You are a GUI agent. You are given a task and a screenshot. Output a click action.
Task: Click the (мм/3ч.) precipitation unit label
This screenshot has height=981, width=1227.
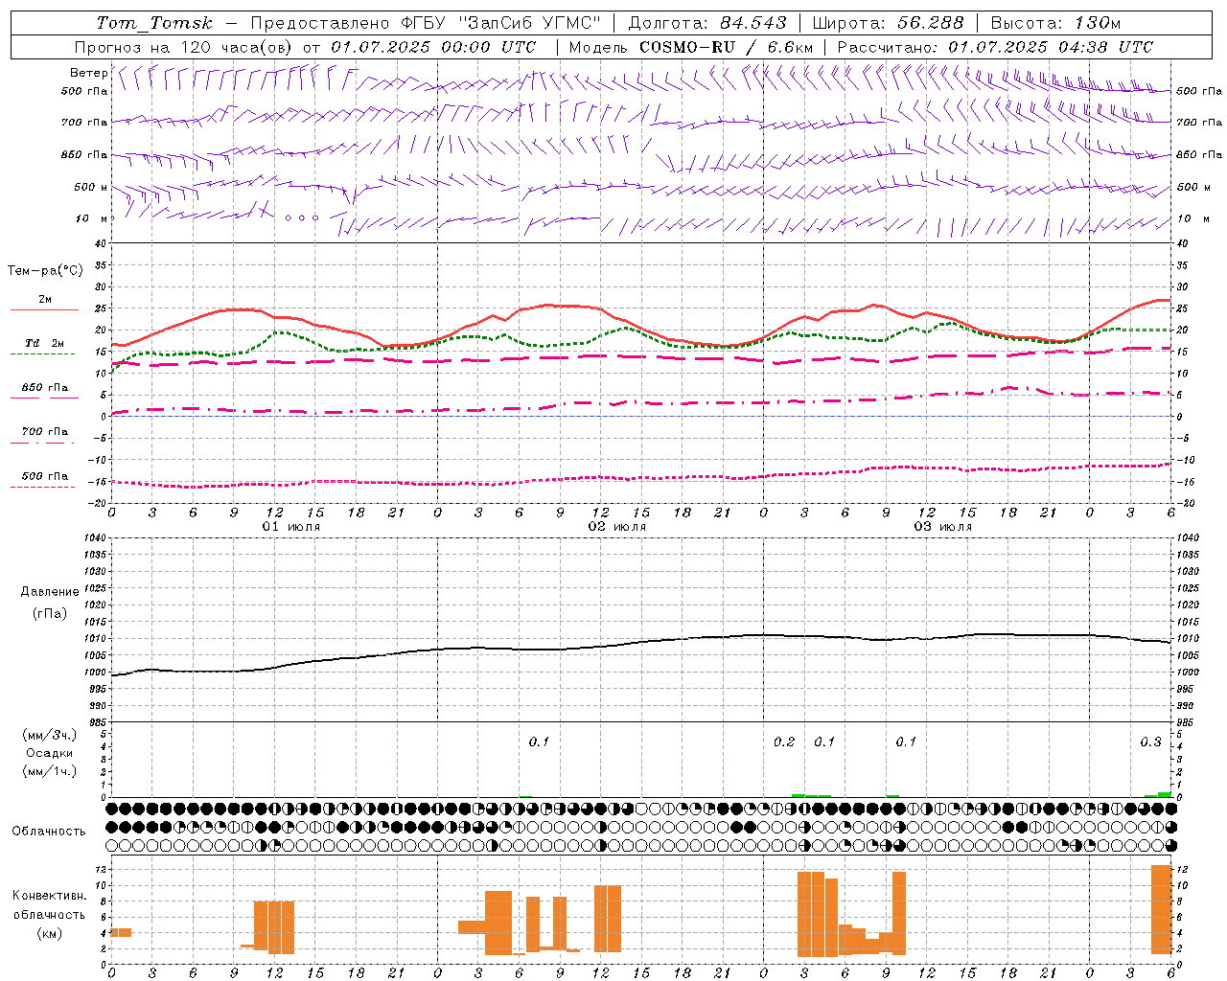tap(50, 735)
